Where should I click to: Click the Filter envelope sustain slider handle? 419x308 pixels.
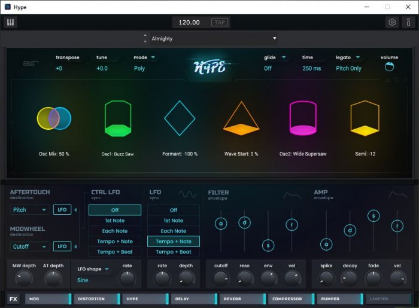tap(268, 245)
